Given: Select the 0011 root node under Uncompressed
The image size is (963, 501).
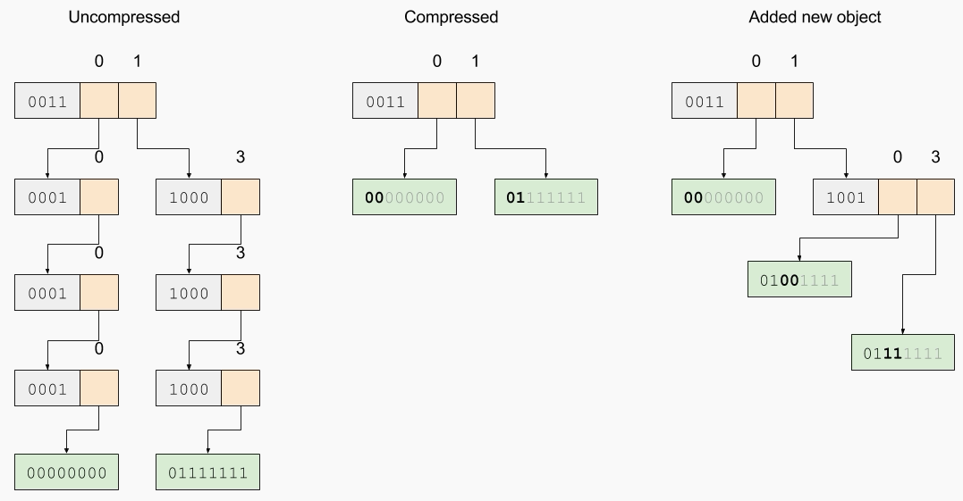Looking at the screenshot, I should (47, 101).
